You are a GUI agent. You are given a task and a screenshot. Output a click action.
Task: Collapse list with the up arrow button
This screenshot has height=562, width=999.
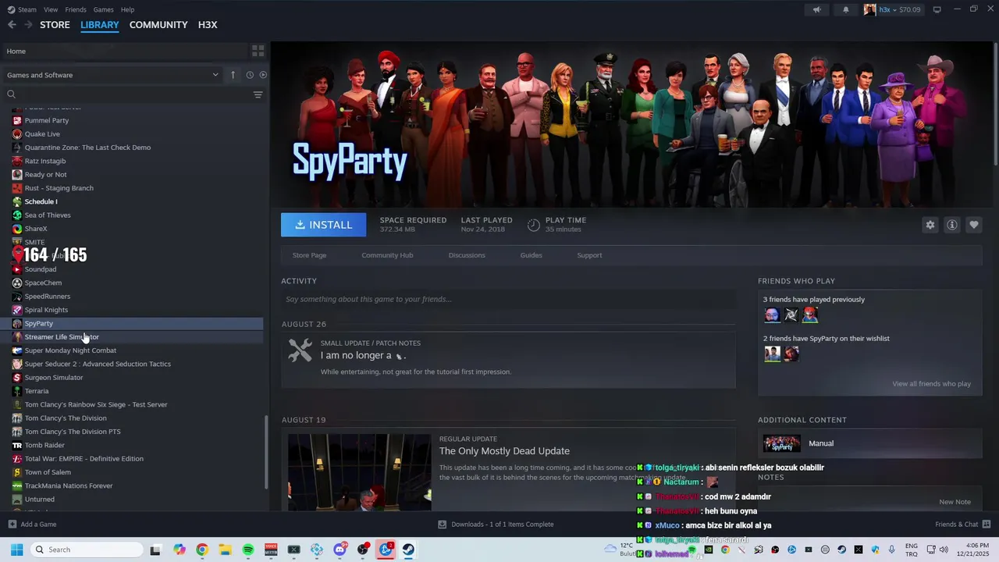pos(233,75)
